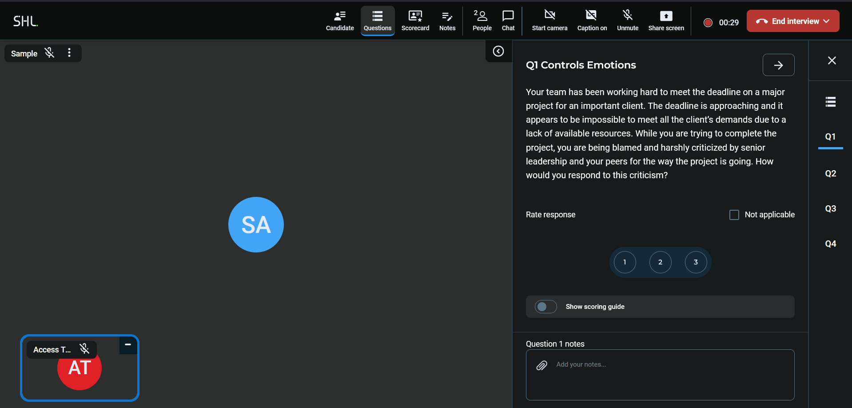Open the Notes panel
The width and height of the screenshot is (852, 408).
[447, 21]
